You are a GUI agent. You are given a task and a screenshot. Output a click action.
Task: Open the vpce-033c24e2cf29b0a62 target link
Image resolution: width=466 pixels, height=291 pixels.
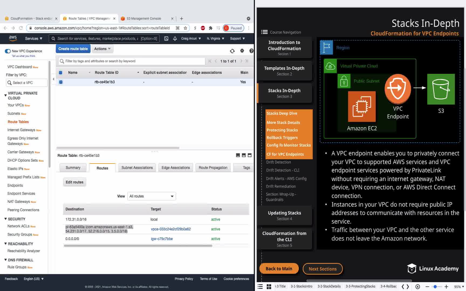[171, 229]
